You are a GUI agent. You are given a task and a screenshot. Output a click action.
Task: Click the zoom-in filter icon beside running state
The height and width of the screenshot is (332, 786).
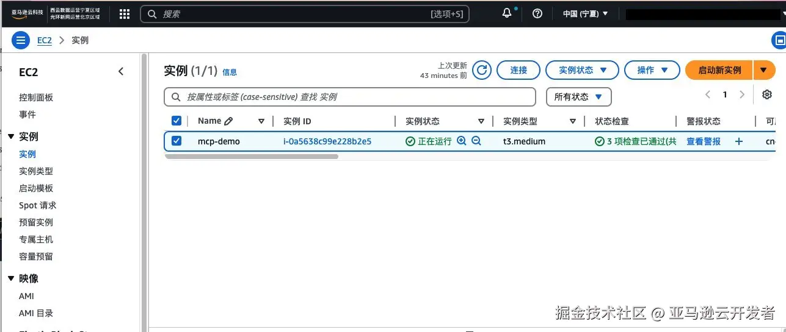coord(462,141)
